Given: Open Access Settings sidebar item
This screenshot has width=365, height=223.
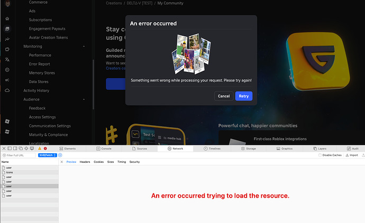Looking at the screenshot, I should pos(42,117).
